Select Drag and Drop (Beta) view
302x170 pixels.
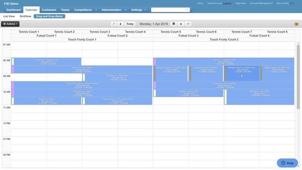pyautogui.click(x=49, y=17)
